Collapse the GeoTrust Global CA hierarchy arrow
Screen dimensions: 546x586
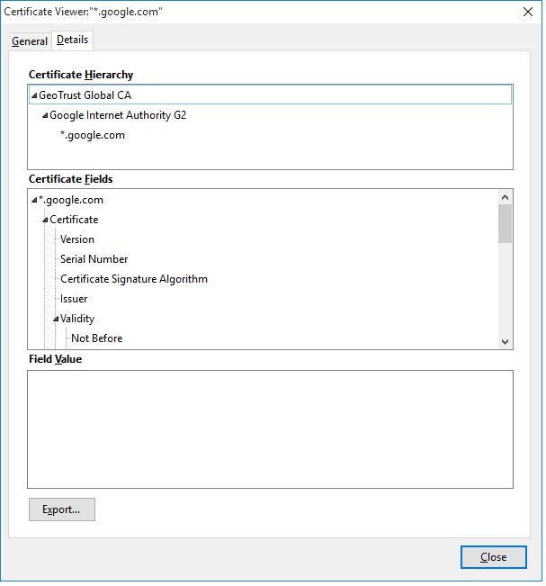34,95
